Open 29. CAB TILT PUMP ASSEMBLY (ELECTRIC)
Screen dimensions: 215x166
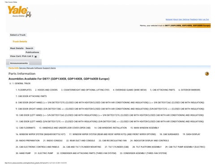coord(185,147)
